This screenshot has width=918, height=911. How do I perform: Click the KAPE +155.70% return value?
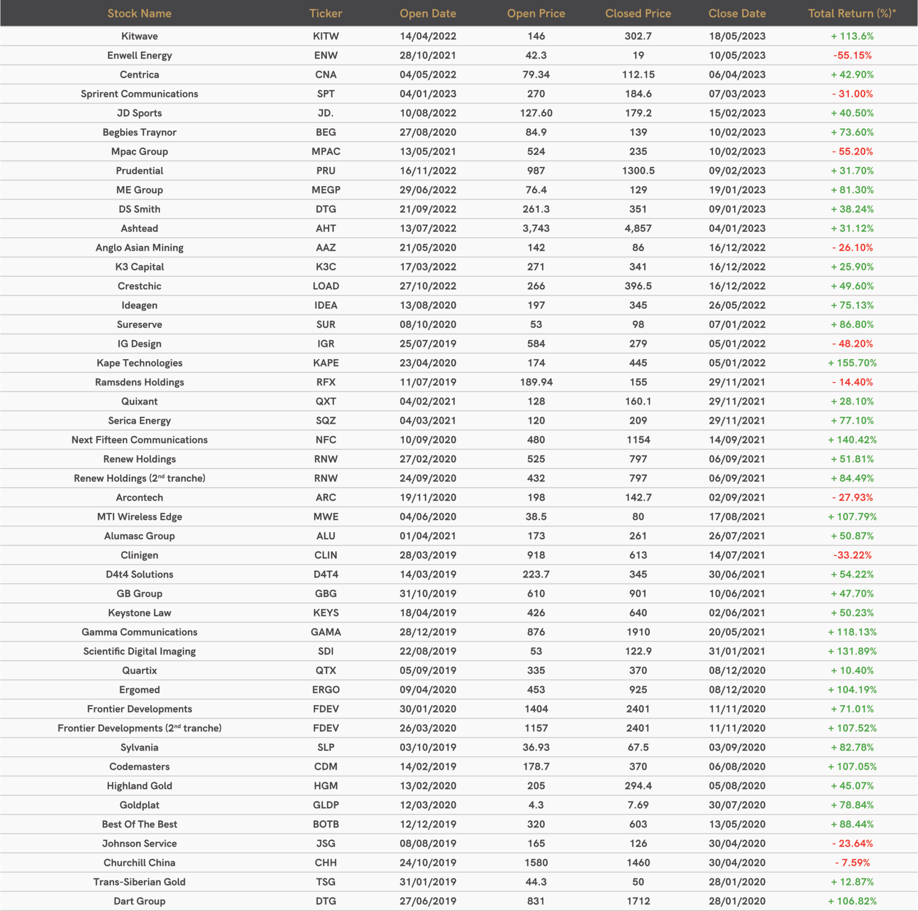(853, 363)
